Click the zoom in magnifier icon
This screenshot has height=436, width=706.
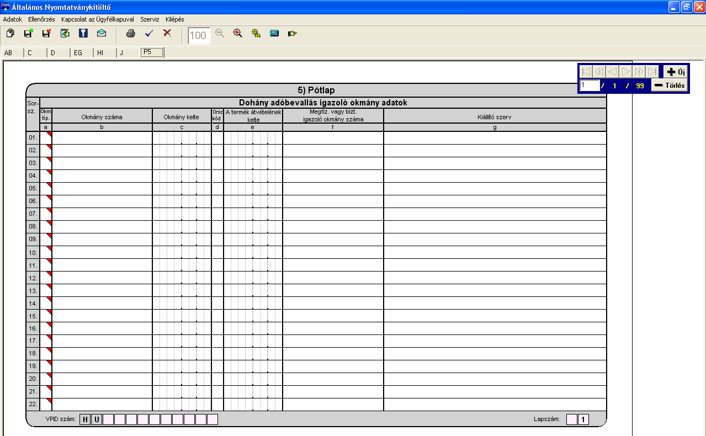click(238, 33)
